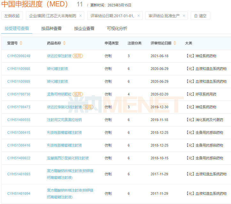
Task: Remove 审评结论 批准生产 filter
Action: 184,16
